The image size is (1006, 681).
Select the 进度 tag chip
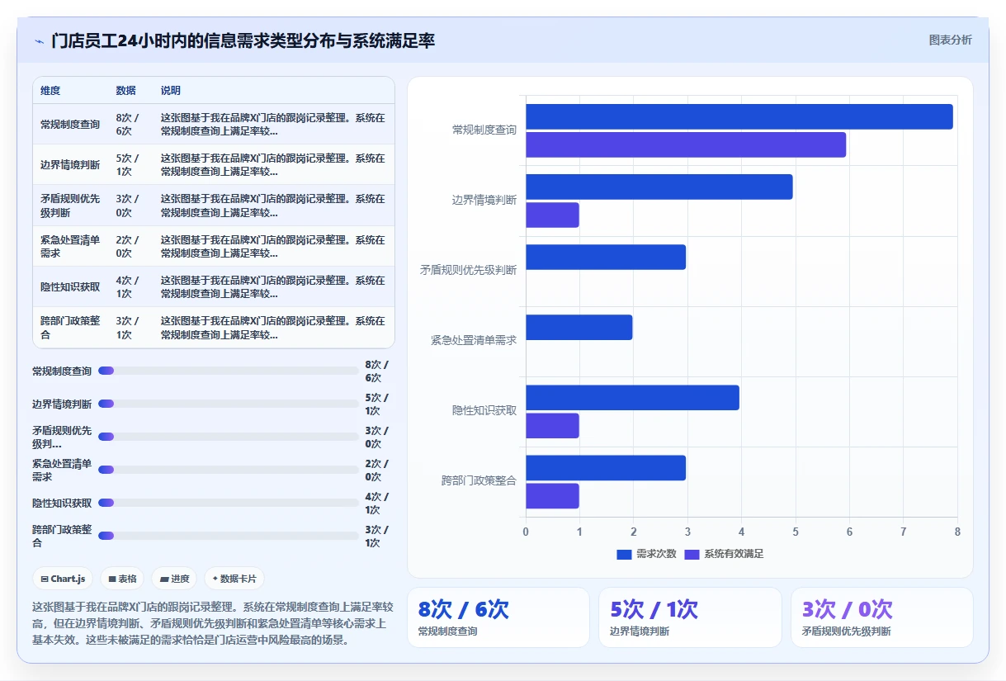tap(174, 579)
